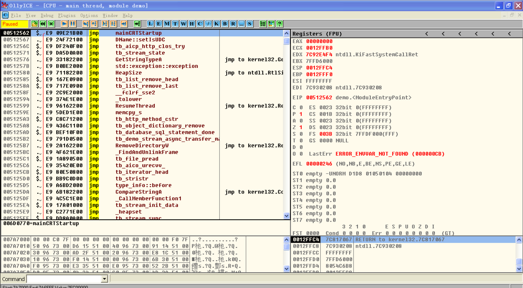Click the stack pane scroll up arrow
Screen dimensions: 523x288
pos(519,240)
